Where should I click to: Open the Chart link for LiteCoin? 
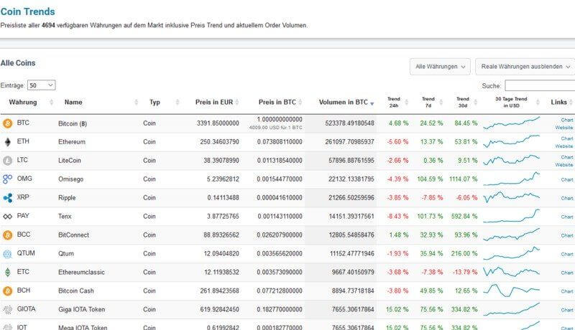(566, 157)
